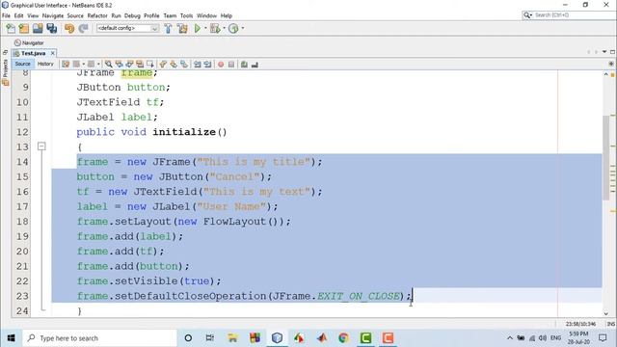This screenshot has height=347, width=617.
Task: Click the taskbar "Type here to search" box
Action: point(99,338)
